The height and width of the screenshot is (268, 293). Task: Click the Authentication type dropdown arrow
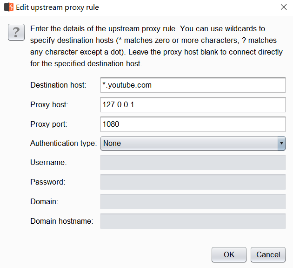point(281,144)
